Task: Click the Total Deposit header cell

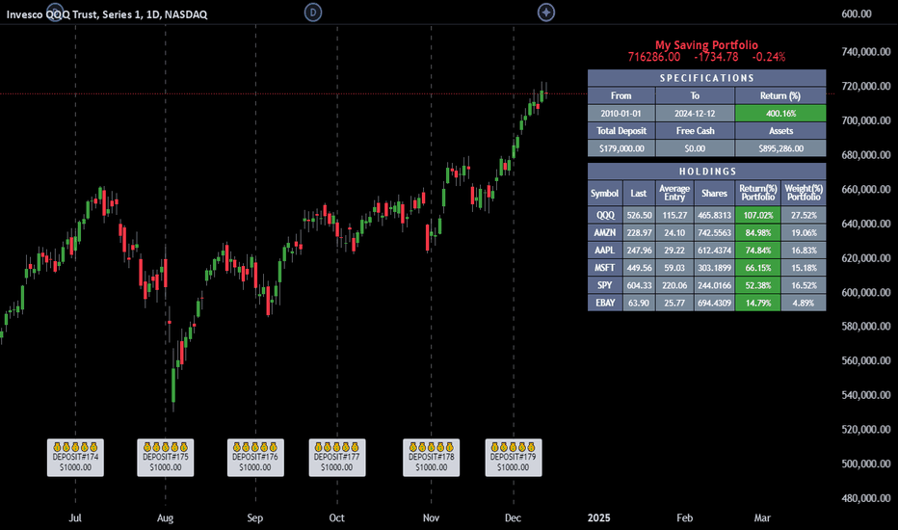Action: (621, 131)
